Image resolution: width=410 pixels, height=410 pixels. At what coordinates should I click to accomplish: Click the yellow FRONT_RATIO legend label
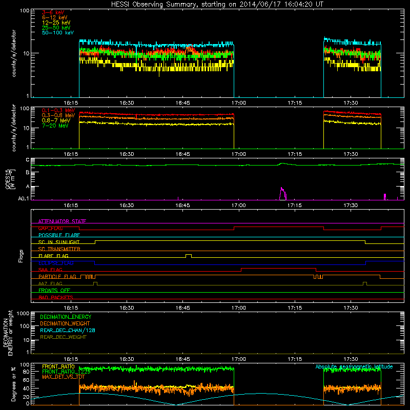pos(58,366)
